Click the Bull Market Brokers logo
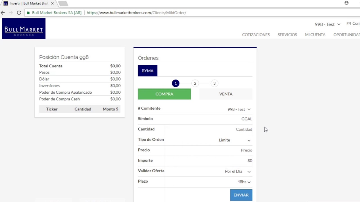360x202 pixels. pos(24,29)
